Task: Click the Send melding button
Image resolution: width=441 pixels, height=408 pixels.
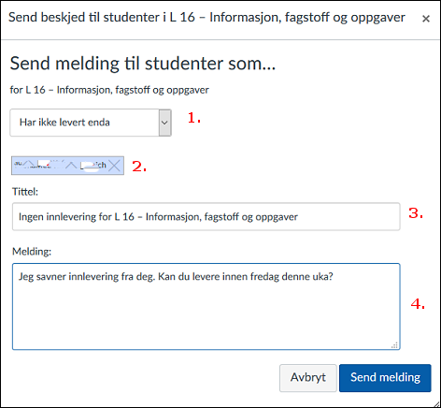Action: (x=385, y=378)
